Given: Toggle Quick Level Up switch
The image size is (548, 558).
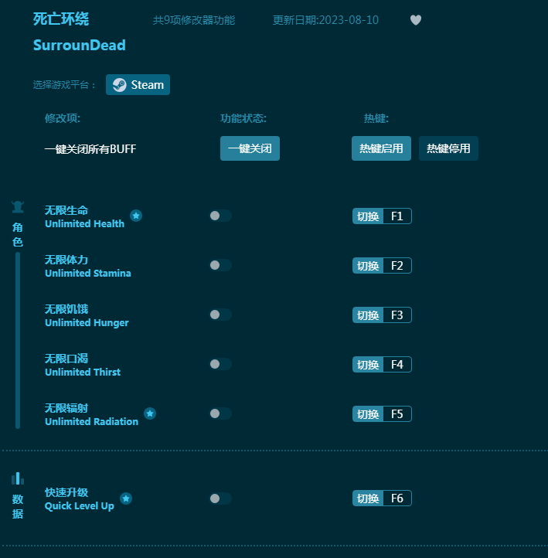Looking at the screenshot, I should click(220, 498).
